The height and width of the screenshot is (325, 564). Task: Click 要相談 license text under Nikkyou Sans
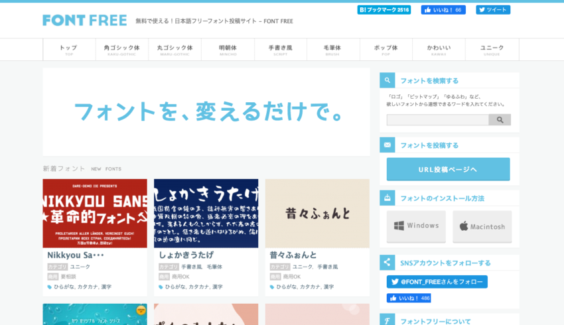68,277
